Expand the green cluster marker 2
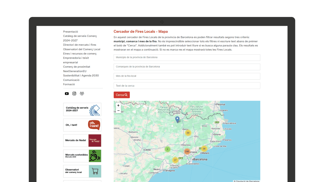This screenshot has height=182, width=324. (x=167, y=149)
